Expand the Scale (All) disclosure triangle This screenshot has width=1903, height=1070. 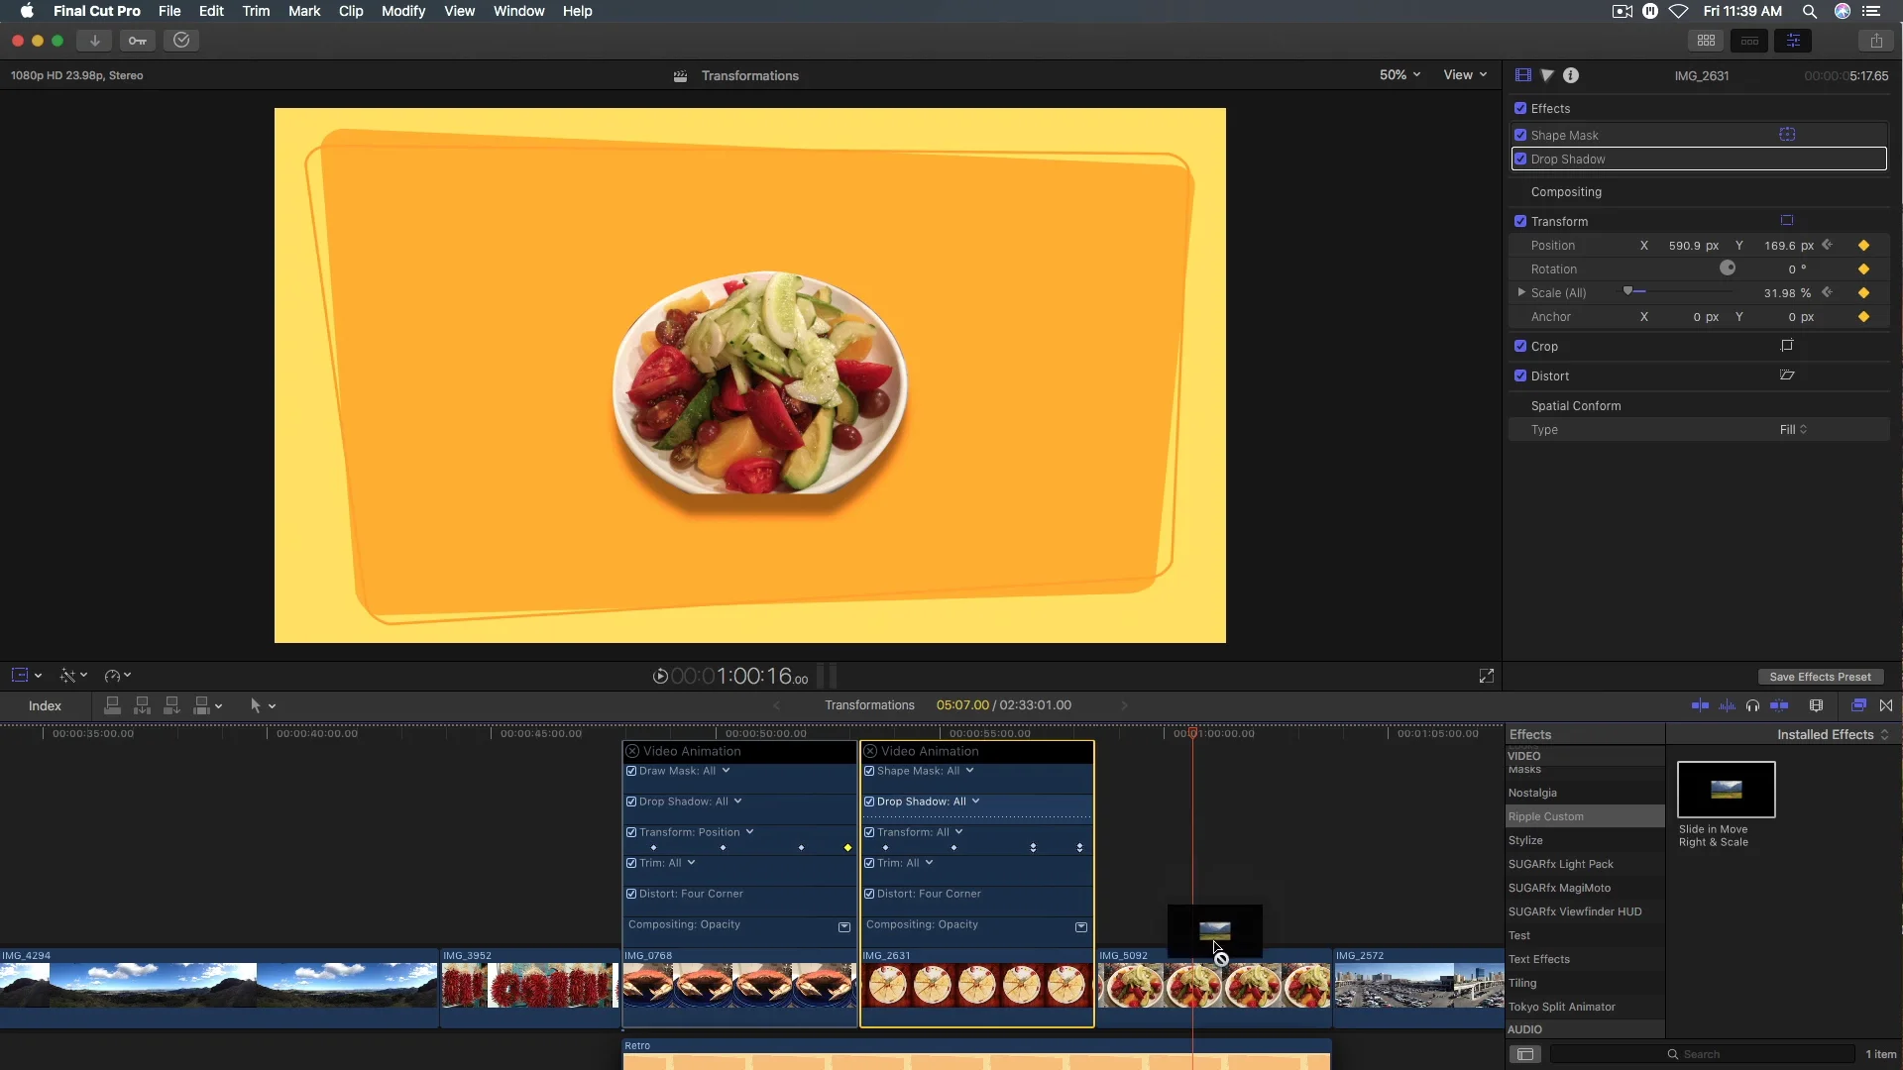click(1521, 292)
